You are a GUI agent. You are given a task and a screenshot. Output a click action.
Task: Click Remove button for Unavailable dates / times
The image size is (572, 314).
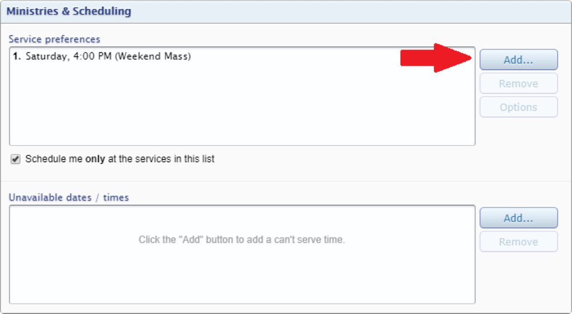tap(518, 241)
